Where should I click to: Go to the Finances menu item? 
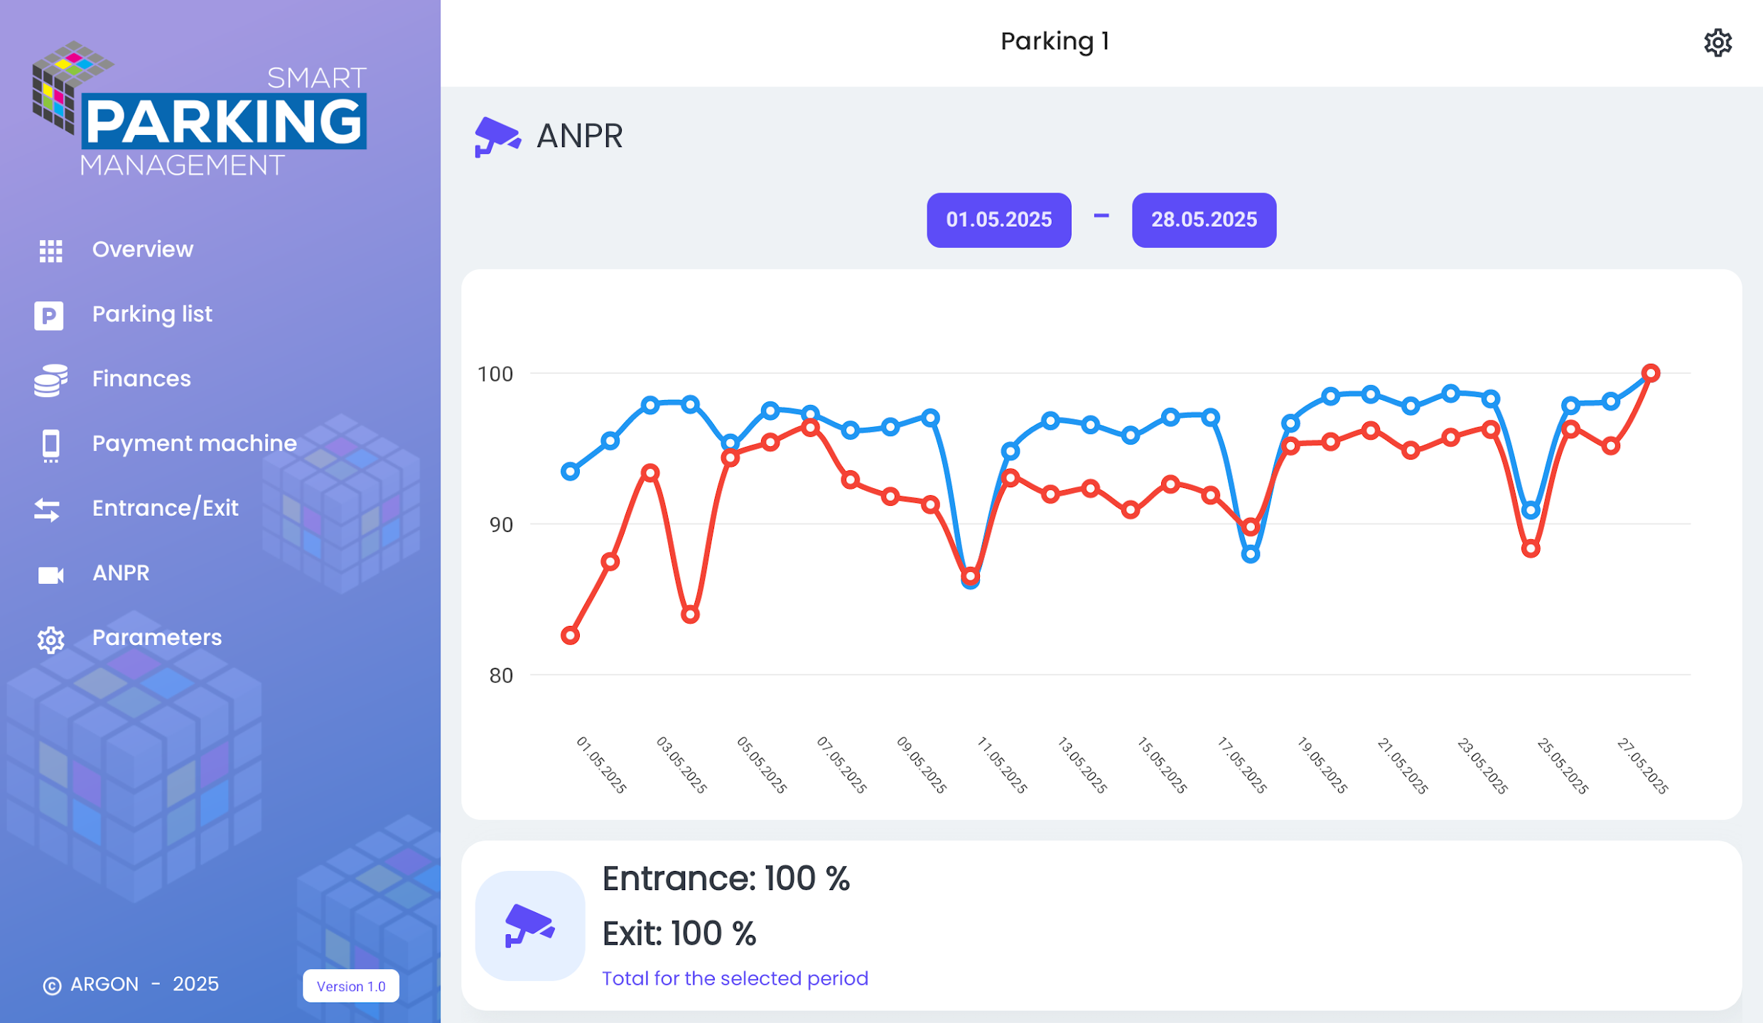(x=141, y=379)
